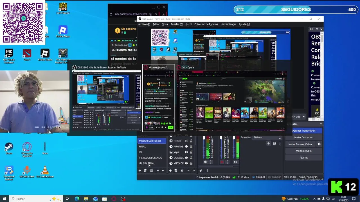Move selected scene up with arrow

(x=158, y=171)
